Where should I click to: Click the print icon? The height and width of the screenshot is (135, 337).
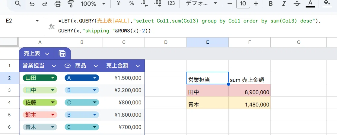58,4
